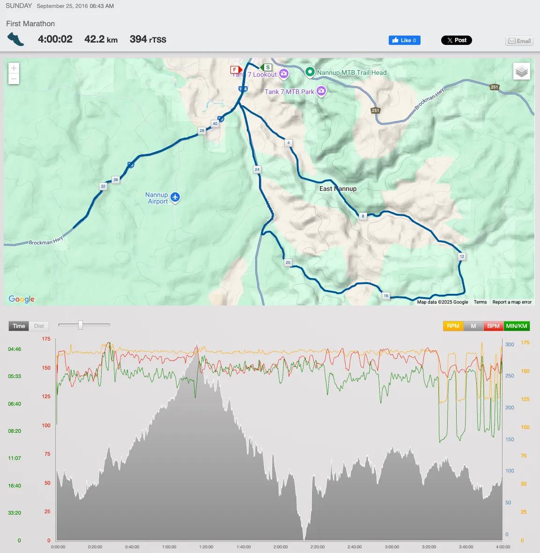Click the map zoom out minus button
The width and height of the screenshot is (540, 553).
pos(14,79)
